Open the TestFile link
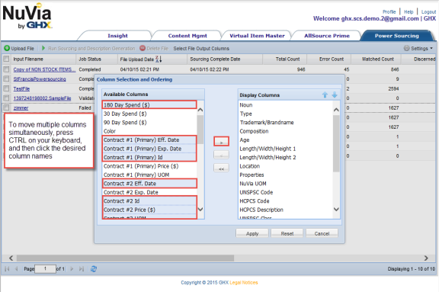The height and width of the screenshot is (292, 439). pos(21,88)
